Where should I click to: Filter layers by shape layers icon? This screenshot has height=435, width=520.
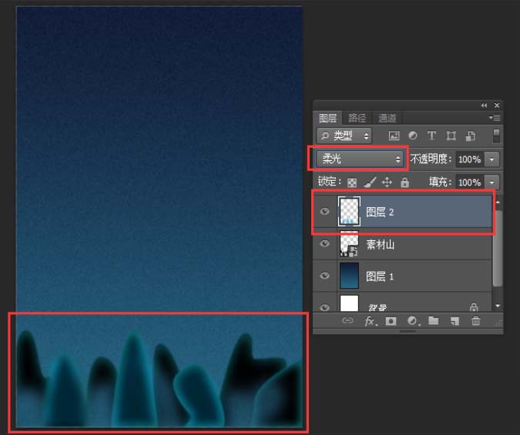[451, 136]
